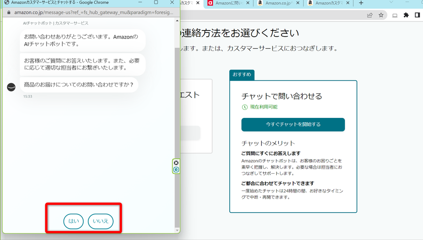Open a new browser tab with plus button
423x240 pixels.
[361, 3]
